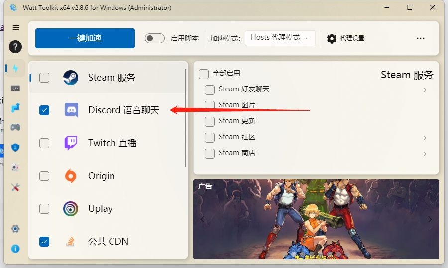This screenshot has width=448, height=268.
Task: Check the 全部启用 checkbox
Action: pyautogui.click(x=204, y=74)
